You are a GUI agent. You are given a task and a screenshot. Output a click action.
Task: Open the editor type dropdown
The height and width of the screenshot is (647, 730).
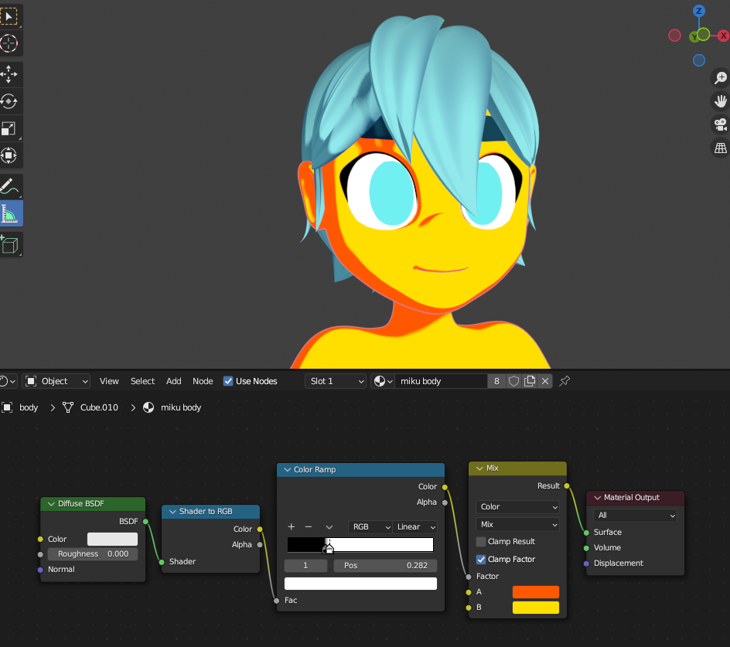pyautogui.click(x=8, y=381)
